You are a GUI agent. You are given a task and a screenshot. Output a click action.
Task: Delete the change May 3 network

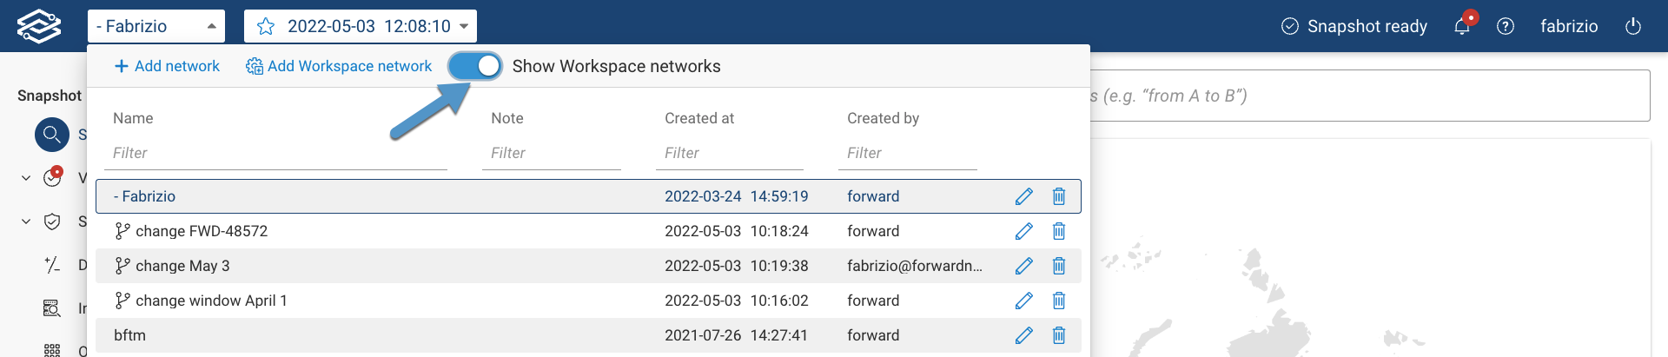point(1059,266)
